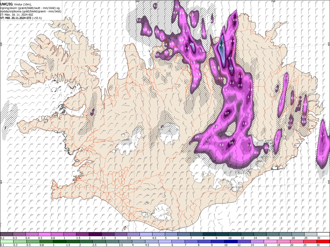330x247 pixels.
Task: Pick the pale grey snow swatch between 25 and 30
Action: coord(310,234)
